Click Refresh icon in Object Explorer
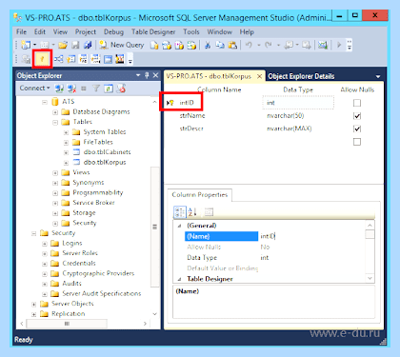 pos(109,89)
